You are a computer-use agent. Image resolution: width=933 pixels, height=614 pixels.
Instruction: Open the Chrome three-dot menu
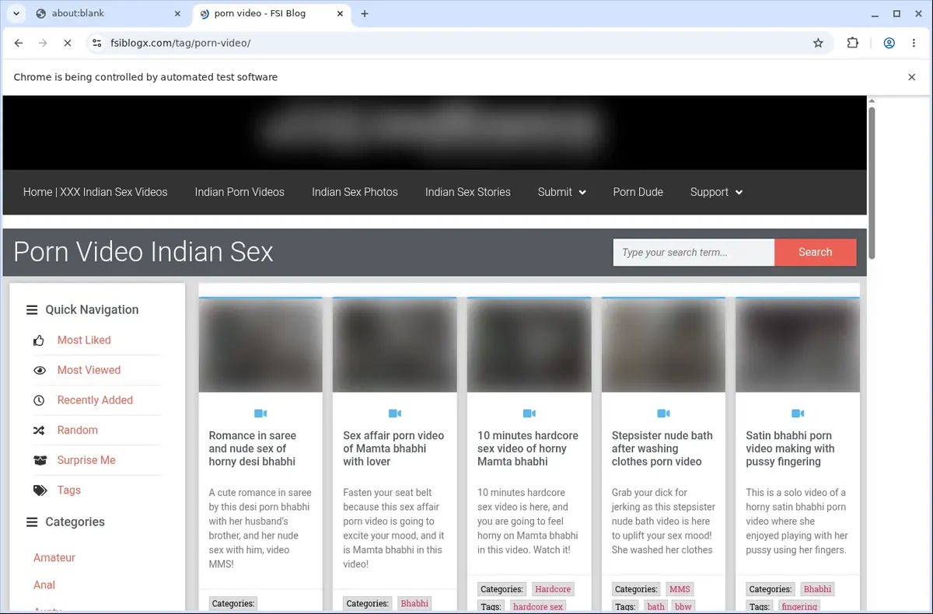(914, 44)
